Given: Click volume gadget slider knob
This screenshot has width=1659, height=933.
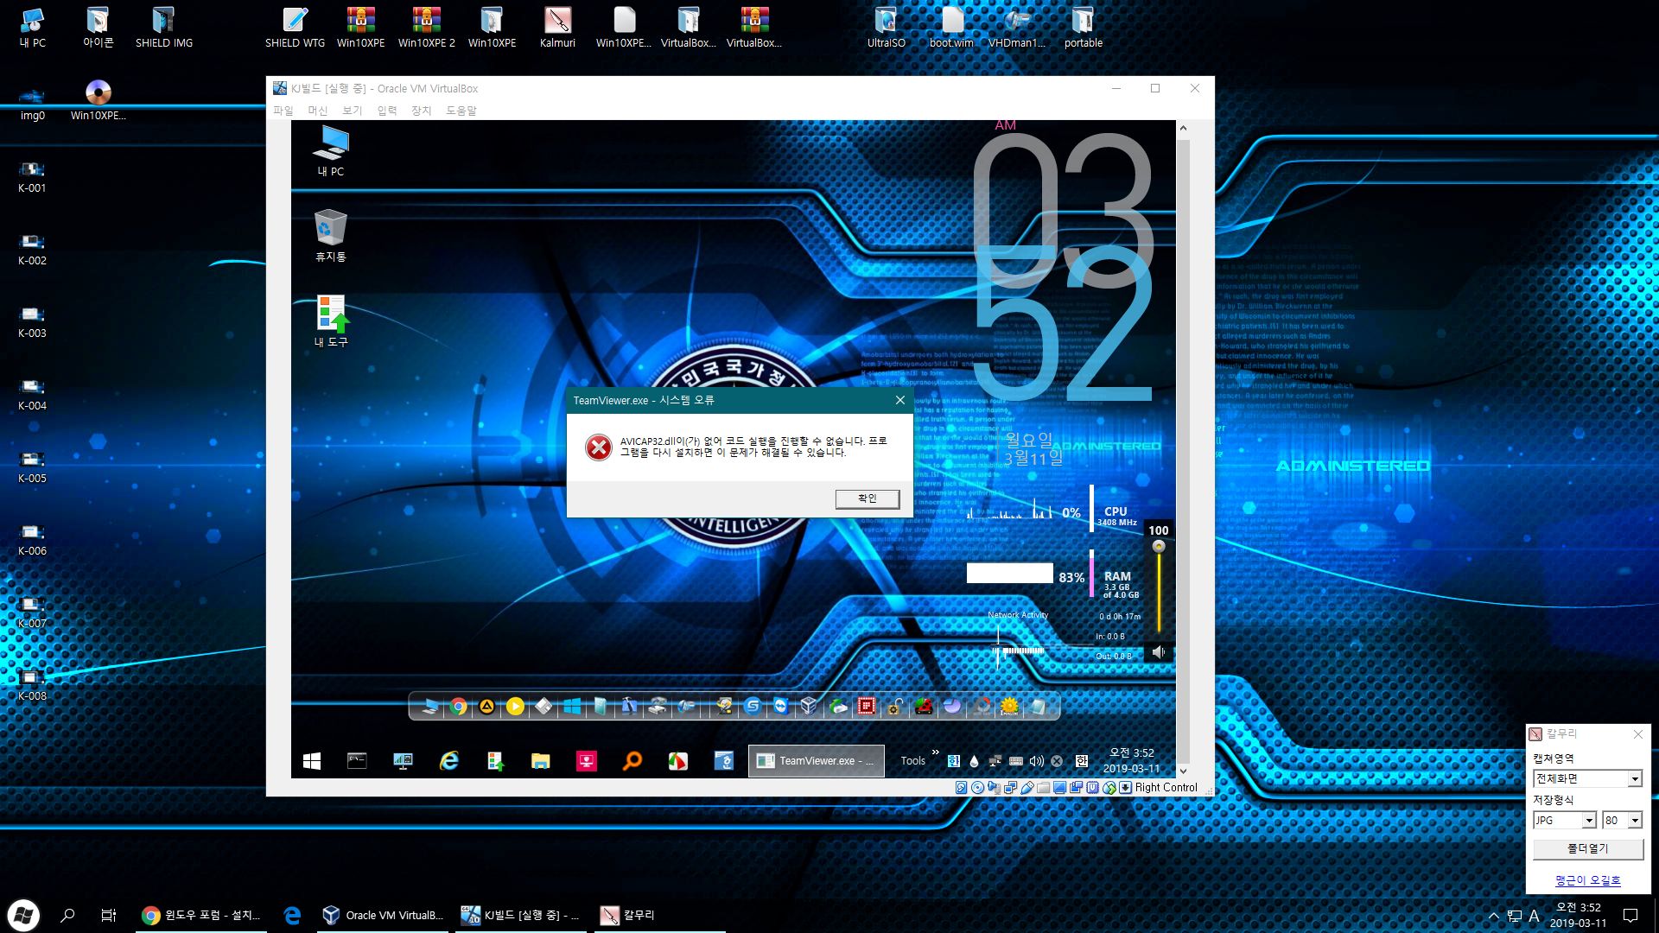Looking at the screenshot, I should pos(1159,546).
